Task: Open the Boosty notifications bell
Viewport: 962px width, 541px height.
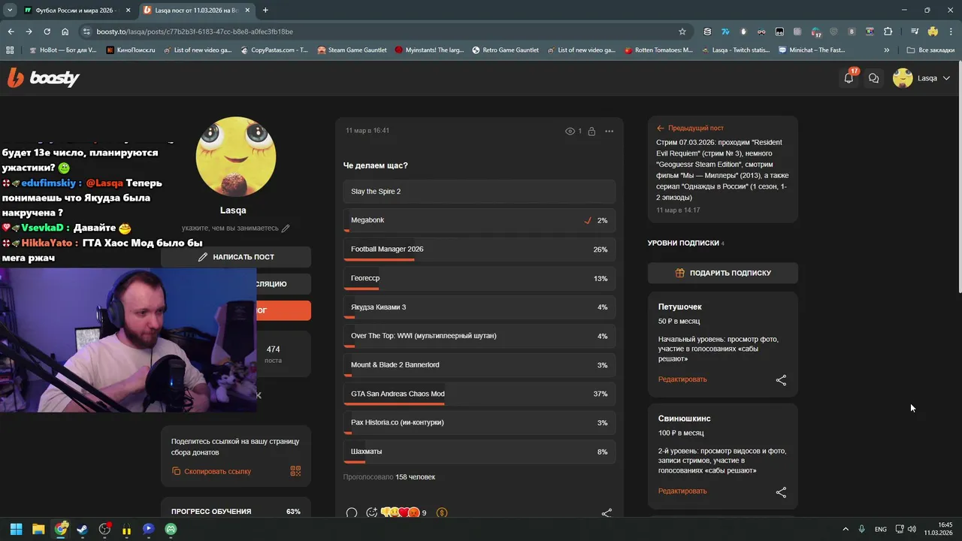Action: pos(849,78)
